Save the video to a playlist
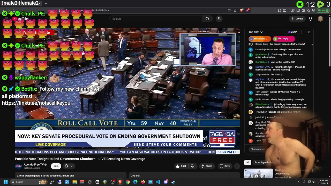The image size is (331, 186). (x=225, y=166)
